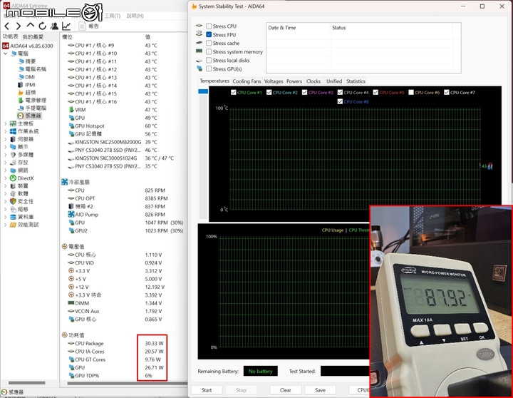Viewport: 513px width, 398px height.
Task: Select DMI in the AIDA64 tree
Action: point(30,77)
